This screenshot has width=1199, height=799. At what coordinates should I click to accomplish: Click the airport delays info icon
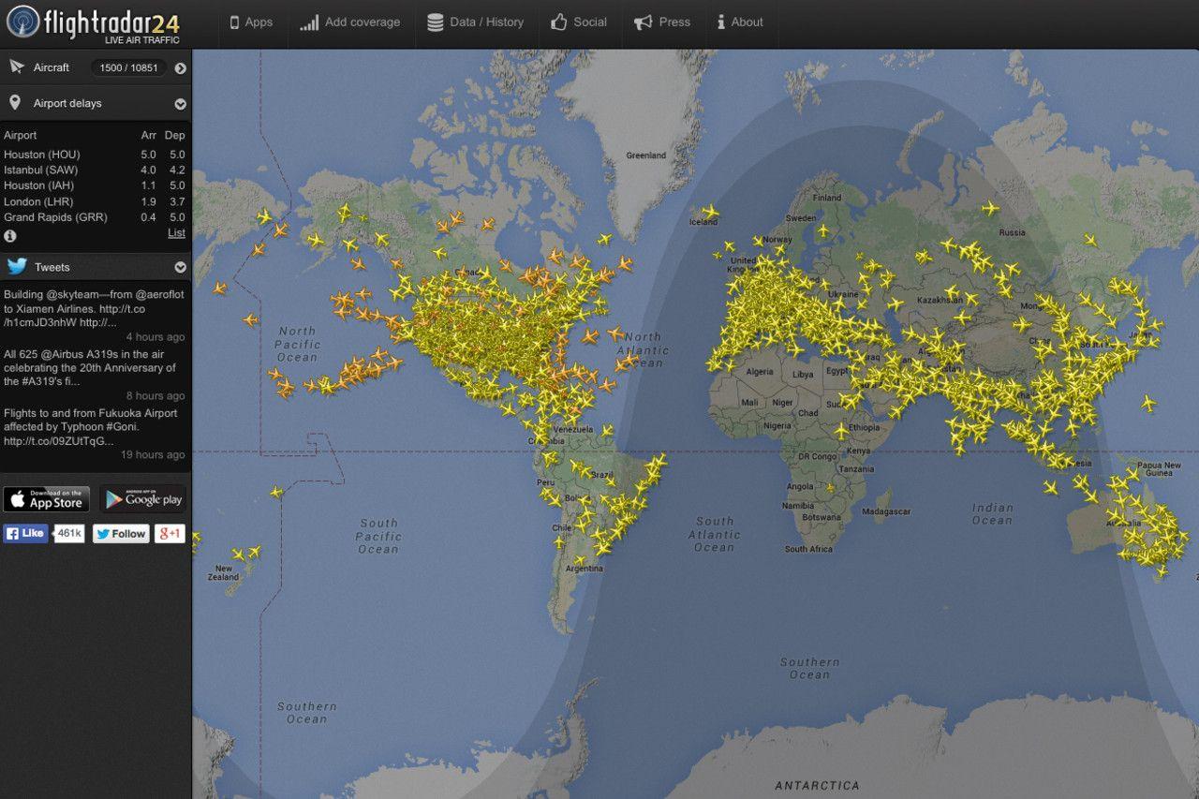point(10,236)
